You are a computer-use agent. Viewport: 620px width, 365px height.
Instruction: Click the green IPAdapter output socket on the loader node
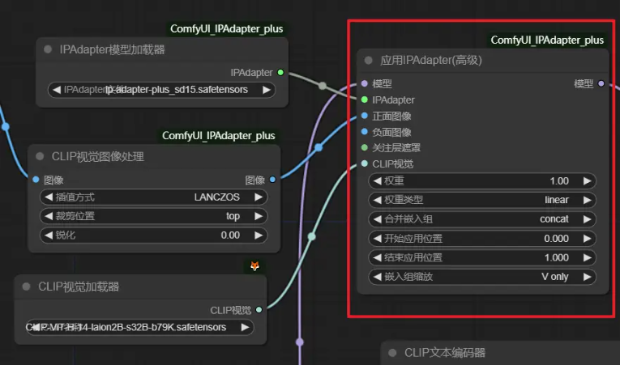coord(280,72)
